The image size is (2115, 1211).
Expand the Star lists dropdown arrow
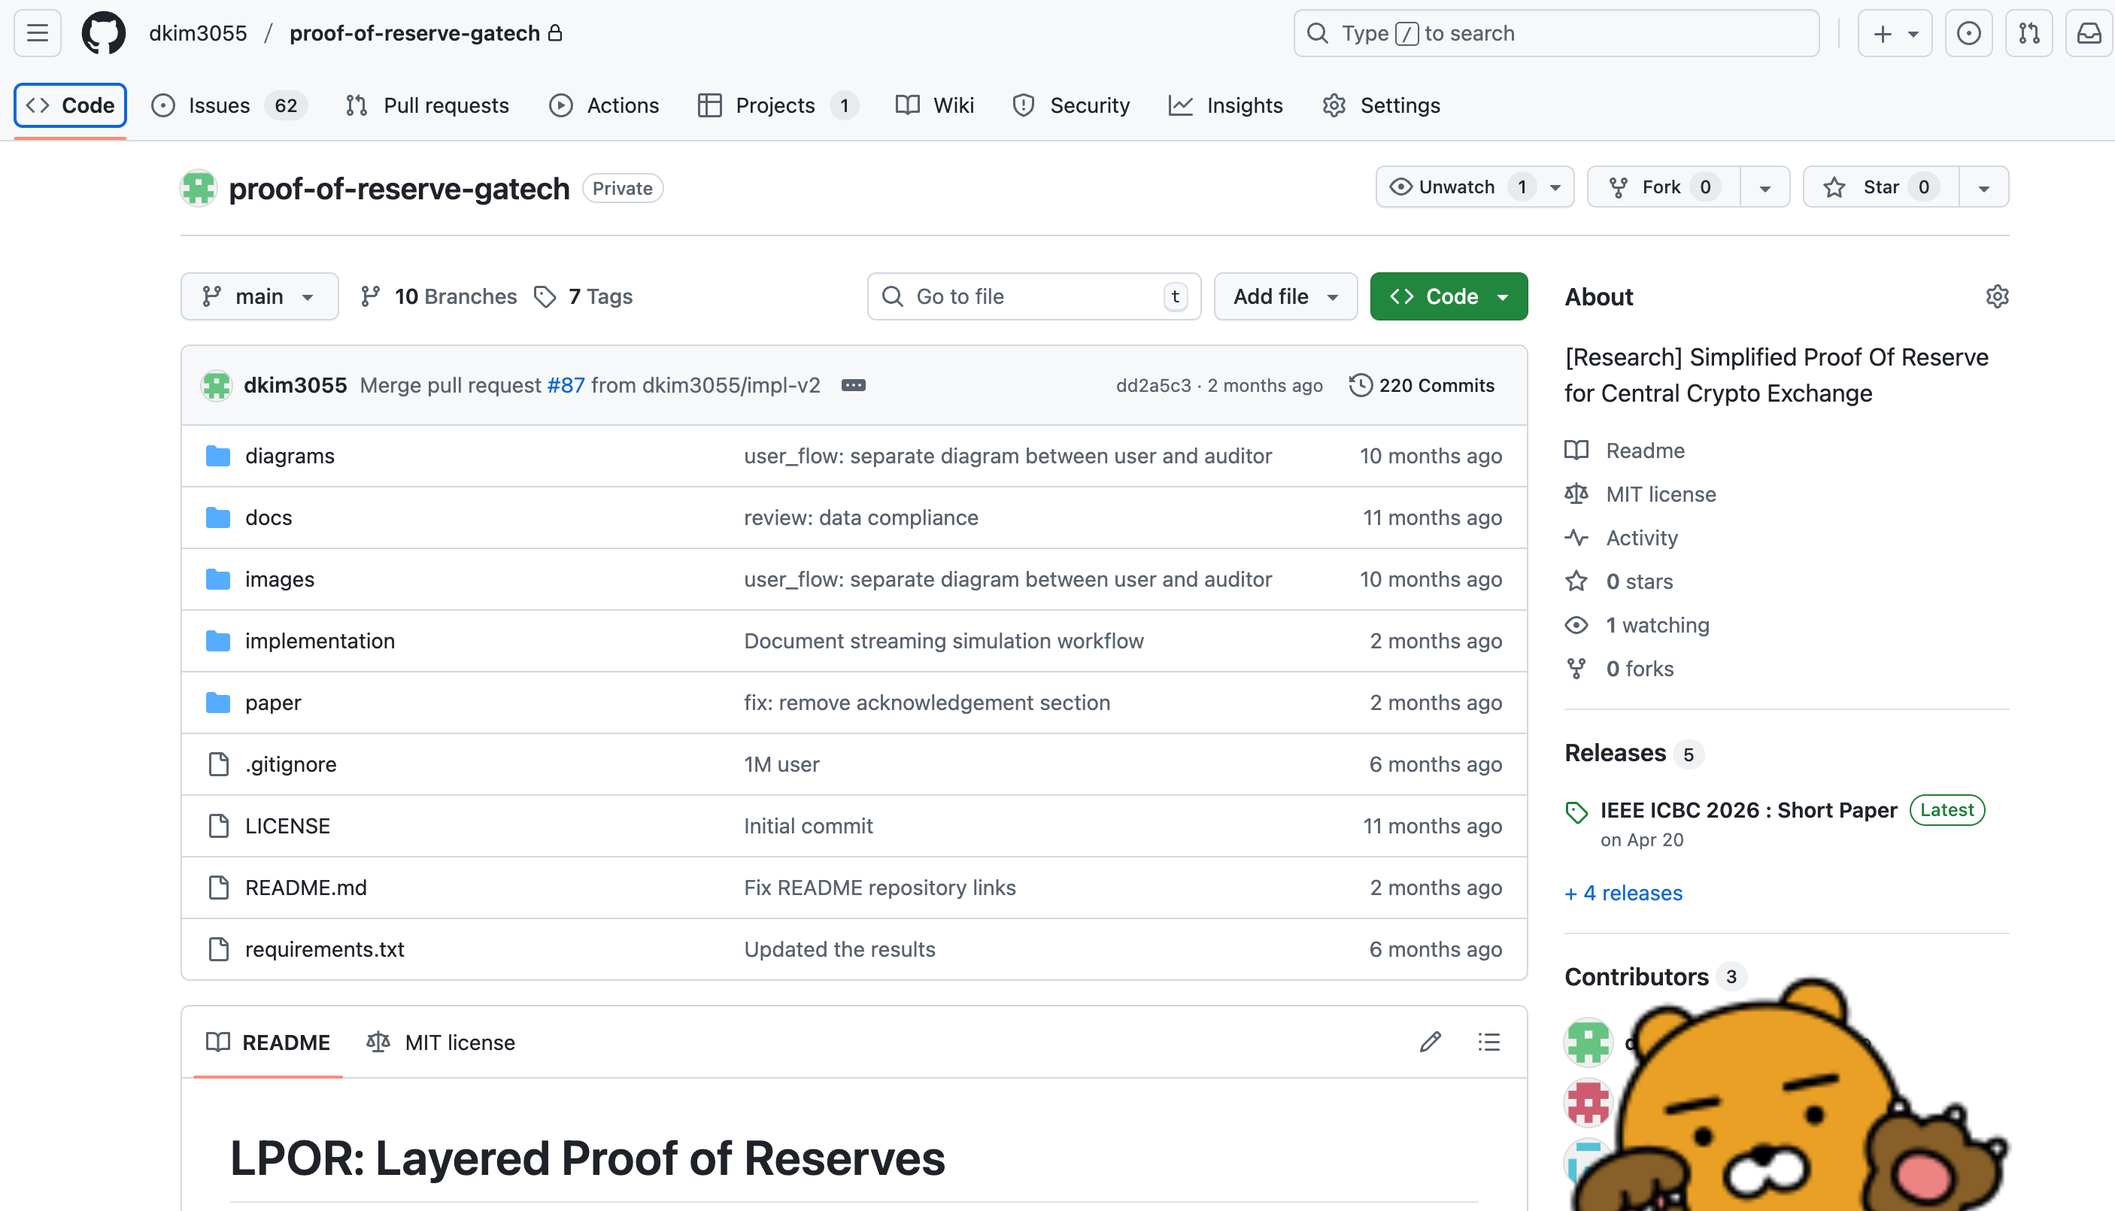[x=1983, y=187]
